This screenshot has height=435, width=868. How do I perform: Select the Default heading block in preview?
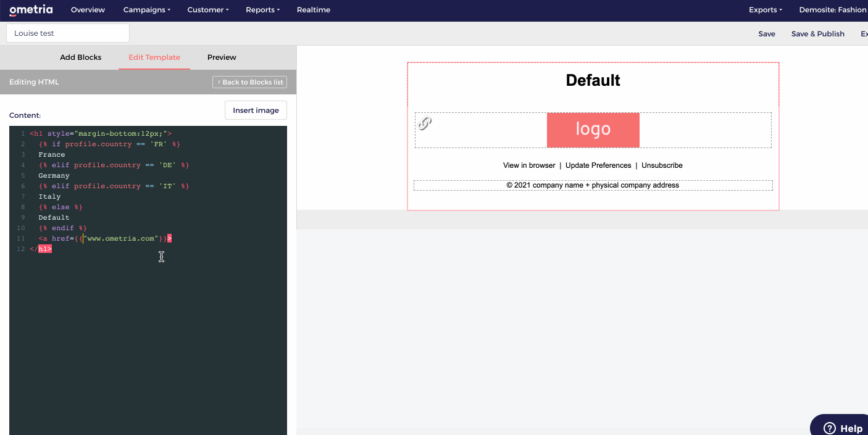pyautogui.click(x=593, y=81)
